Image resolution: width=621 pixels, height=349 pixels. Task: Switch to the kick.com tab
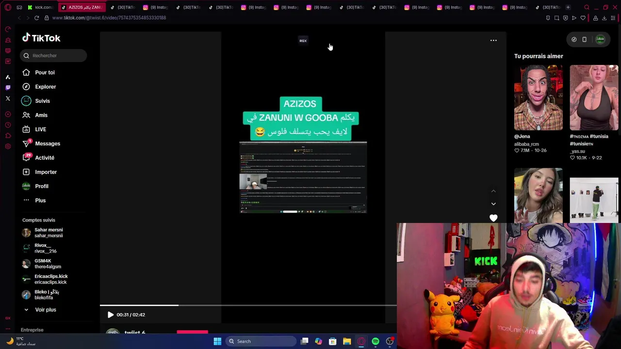point(40,7)
